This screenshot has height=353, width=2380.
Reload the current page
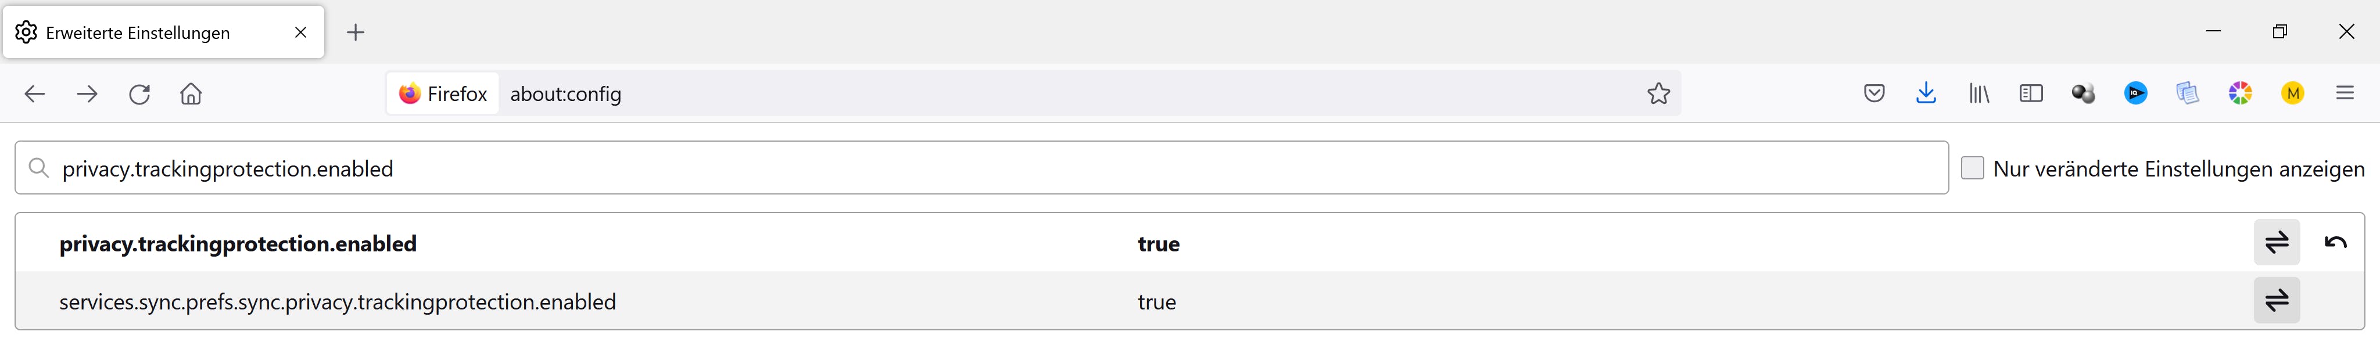click(x=139, y=93)
